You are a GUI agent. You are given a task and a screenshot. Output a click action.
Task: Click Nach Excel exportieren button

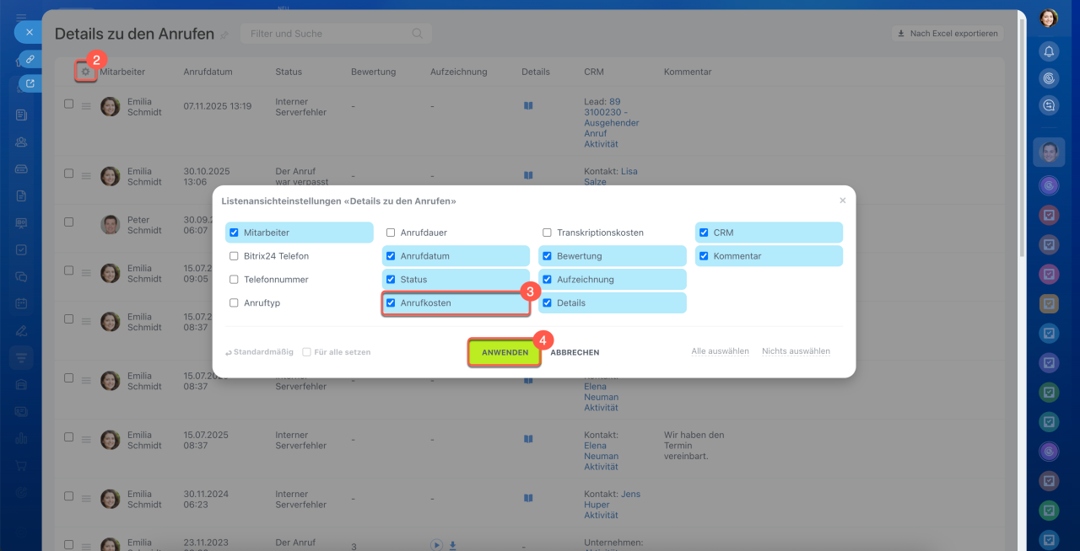(x=948, y=34)
